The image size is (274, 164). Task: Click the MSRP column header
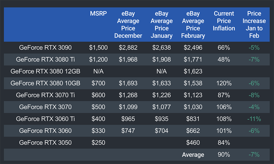[98, 14]
